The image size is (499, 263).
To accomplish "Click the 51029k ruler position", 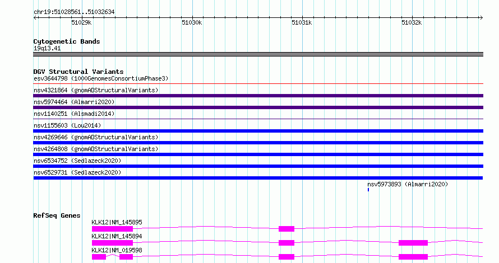I will [x=81, y=22].
